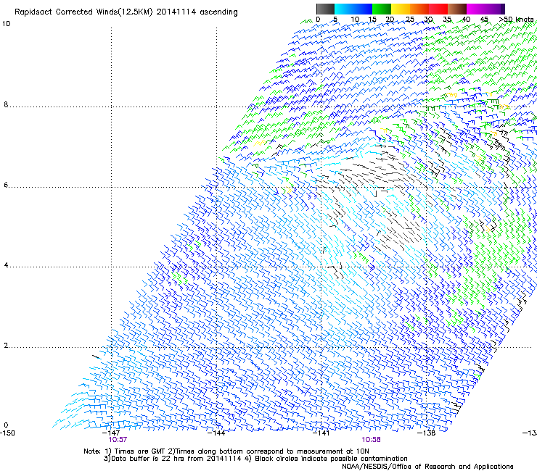Click longitude axis label '-141'

(321, 433)
